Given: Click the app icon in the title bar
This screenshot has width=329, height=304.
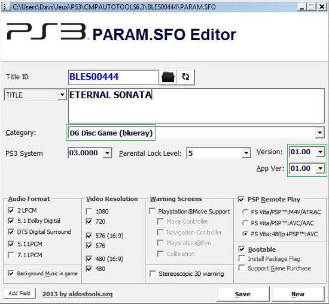Looking at the screenshot, I should click(6, 7).
